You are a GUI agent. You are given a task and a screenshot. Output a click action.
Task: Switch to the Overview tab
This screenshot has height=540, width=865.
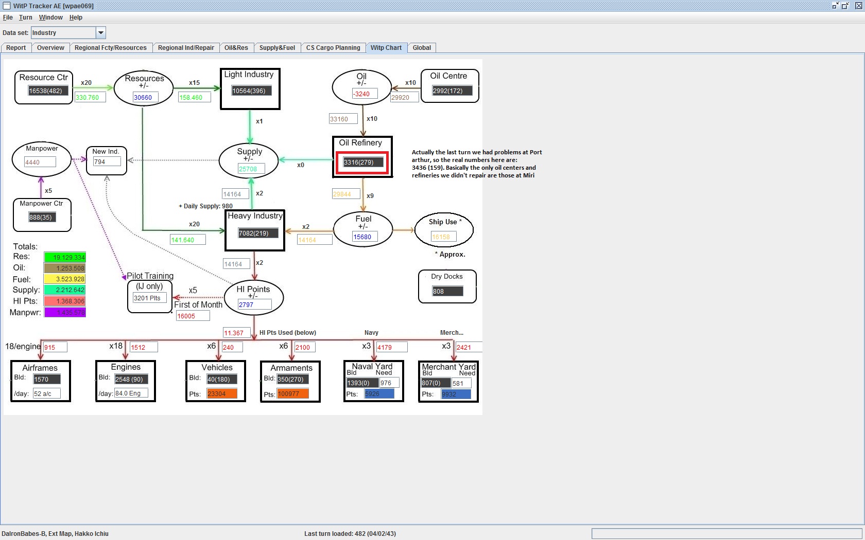pos(50,48)
